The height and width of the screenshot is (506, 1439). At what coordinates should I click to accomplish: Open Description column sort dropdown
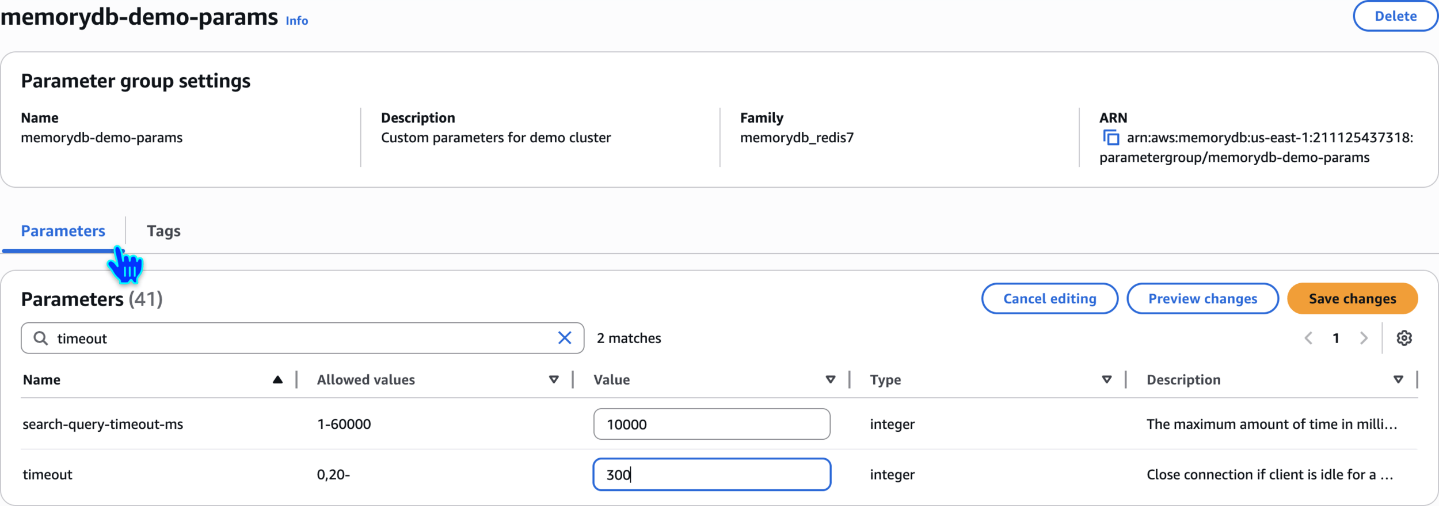coord(1398,379)
